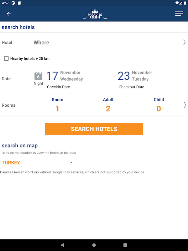
Task: Open the TURKEY country dropdown
Action: point(71,163)
